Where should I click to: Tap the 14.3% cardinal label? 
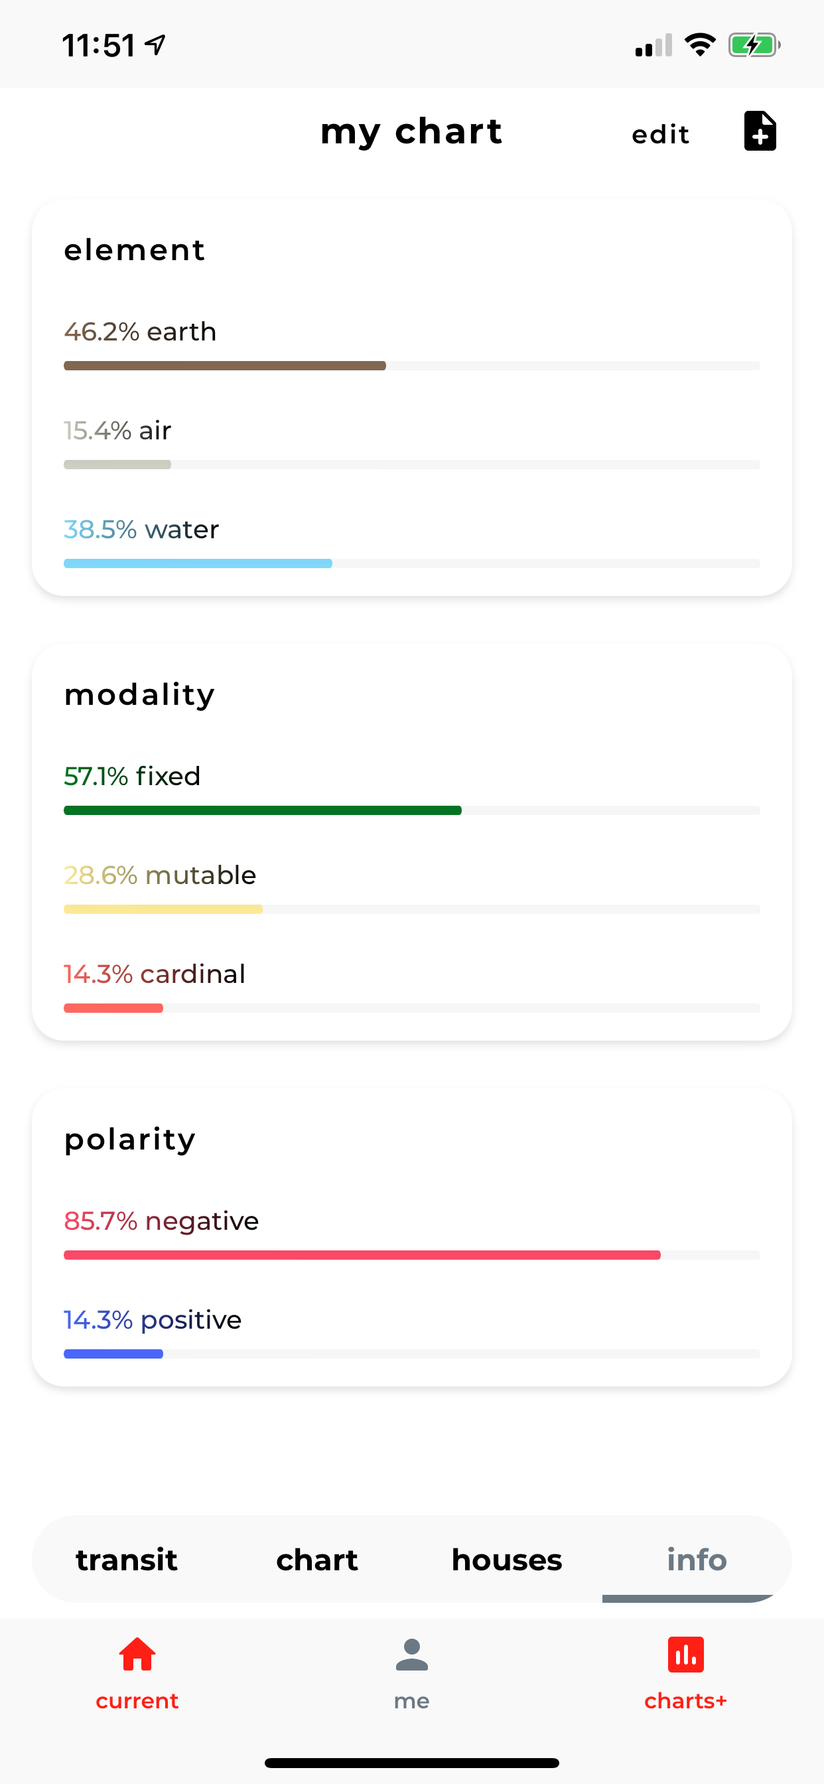(155, 974)
